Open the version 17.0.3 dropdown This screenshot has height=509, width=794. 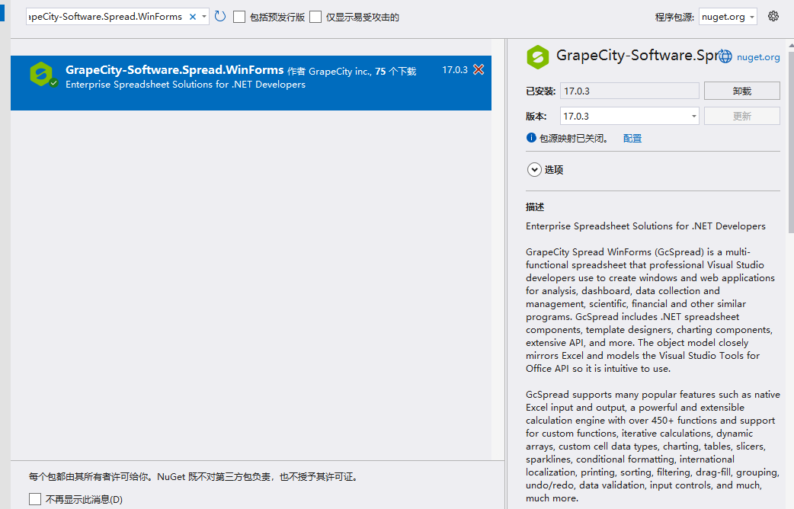coord(693,116)
